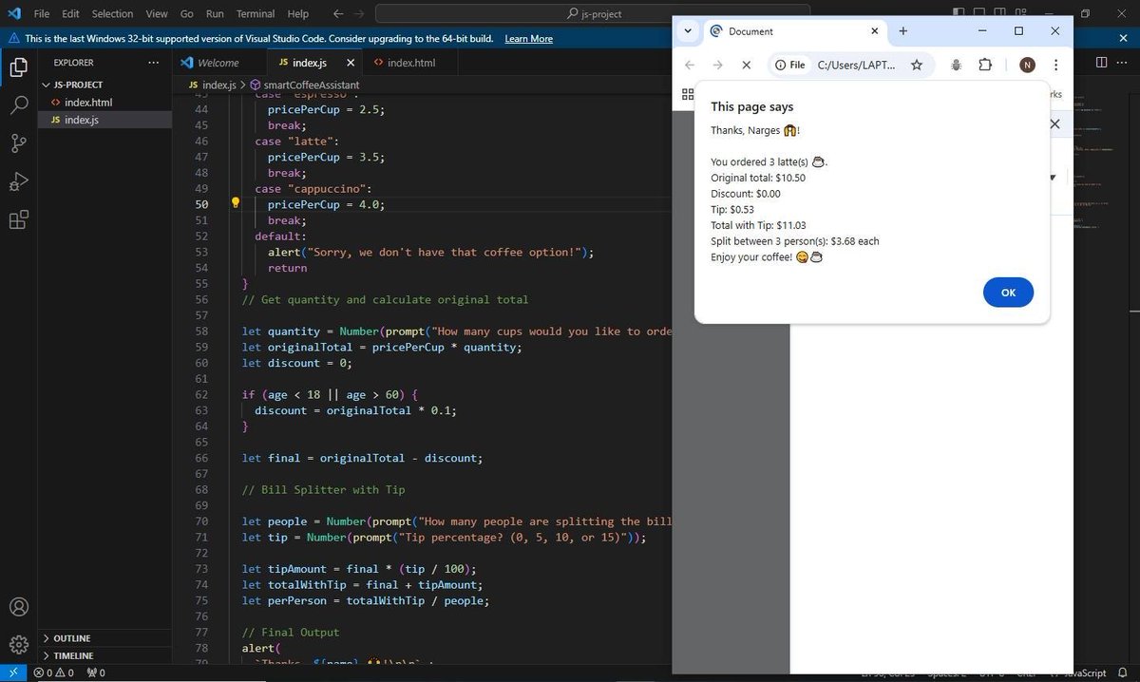Open the Run and Debug panel

coord(19,180)
